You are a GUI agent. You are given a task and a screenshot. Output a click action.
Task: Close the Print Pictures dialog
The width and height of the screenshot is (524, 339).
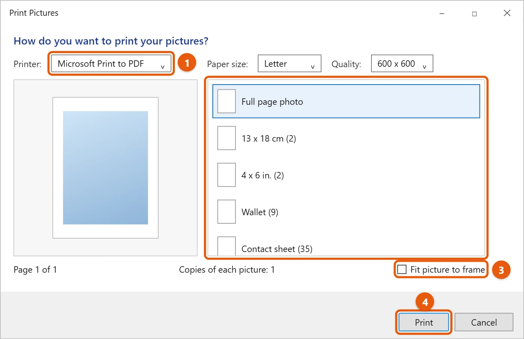[x=507, y=13]
